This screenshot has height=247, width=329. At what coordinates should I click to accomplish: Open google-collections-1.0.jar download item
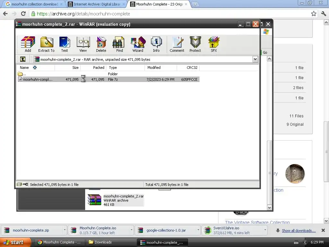click(x=165, y=230)
